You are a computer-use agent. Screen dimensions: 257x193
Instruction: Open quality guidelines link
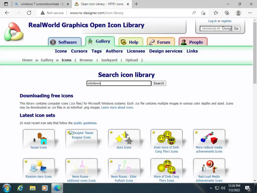[85, 123]
